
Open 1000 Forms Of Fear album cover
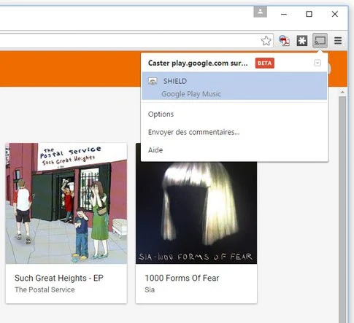[196, 213]
